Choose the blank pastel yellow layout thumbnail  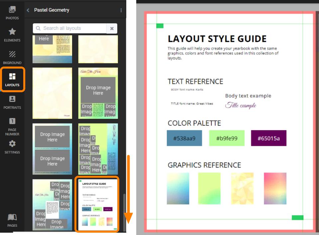coord(52,93)
